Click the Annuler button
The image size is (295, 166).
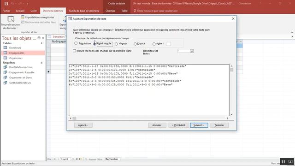pos(157,125)
